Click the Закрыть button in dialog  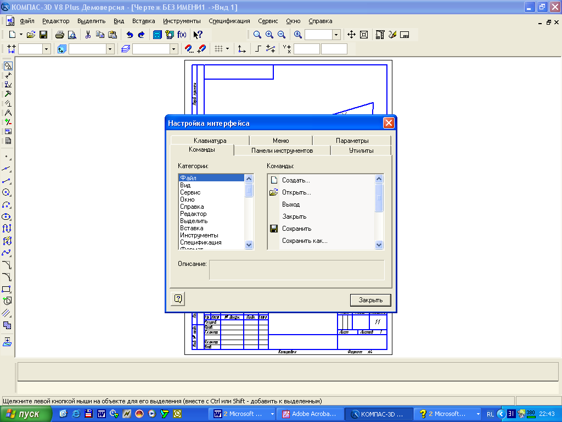[x=370, y=300]
